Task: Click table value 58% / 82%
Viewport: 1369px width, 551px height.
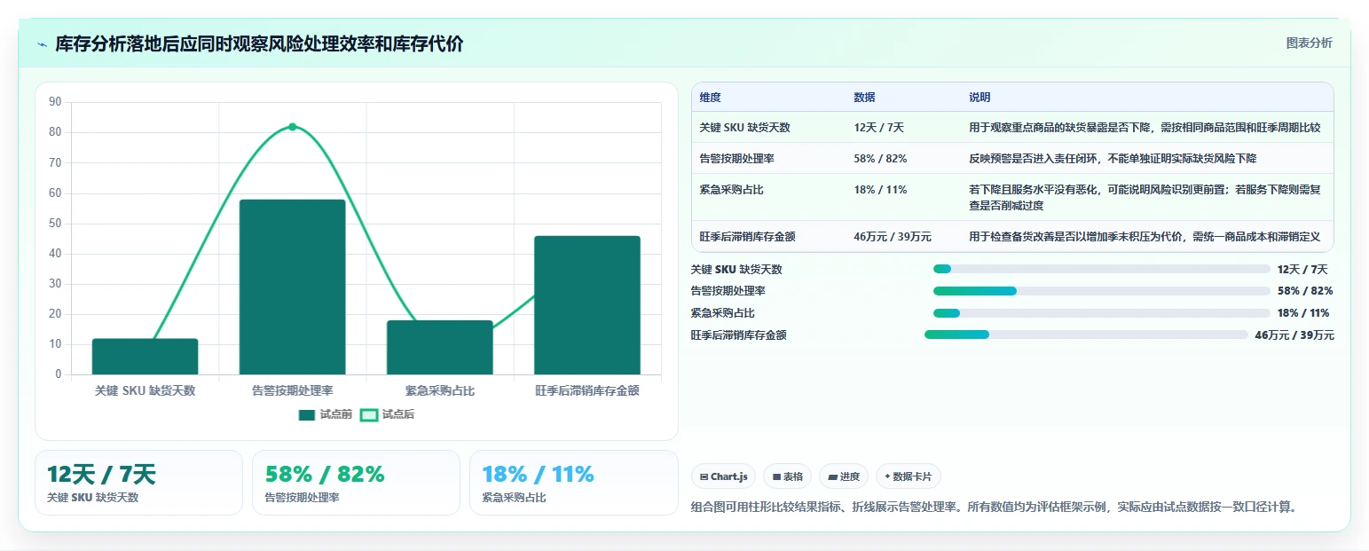Action: pyautogui.click(x=880, y=159)
